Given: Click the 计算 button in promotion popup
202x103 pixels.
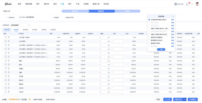Looking at the screenshot, I should [x=161, y=50].
